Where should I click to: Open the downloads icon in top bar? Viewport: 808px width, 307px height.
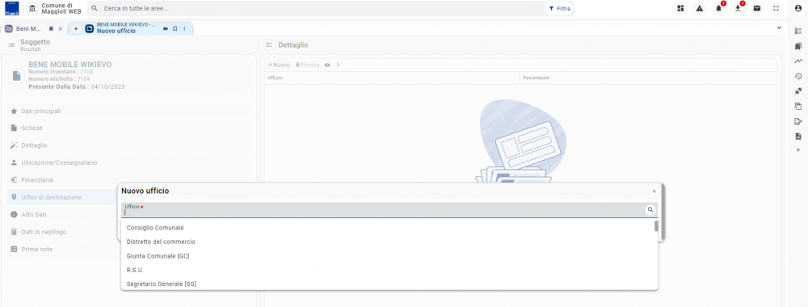coord(738,8)
